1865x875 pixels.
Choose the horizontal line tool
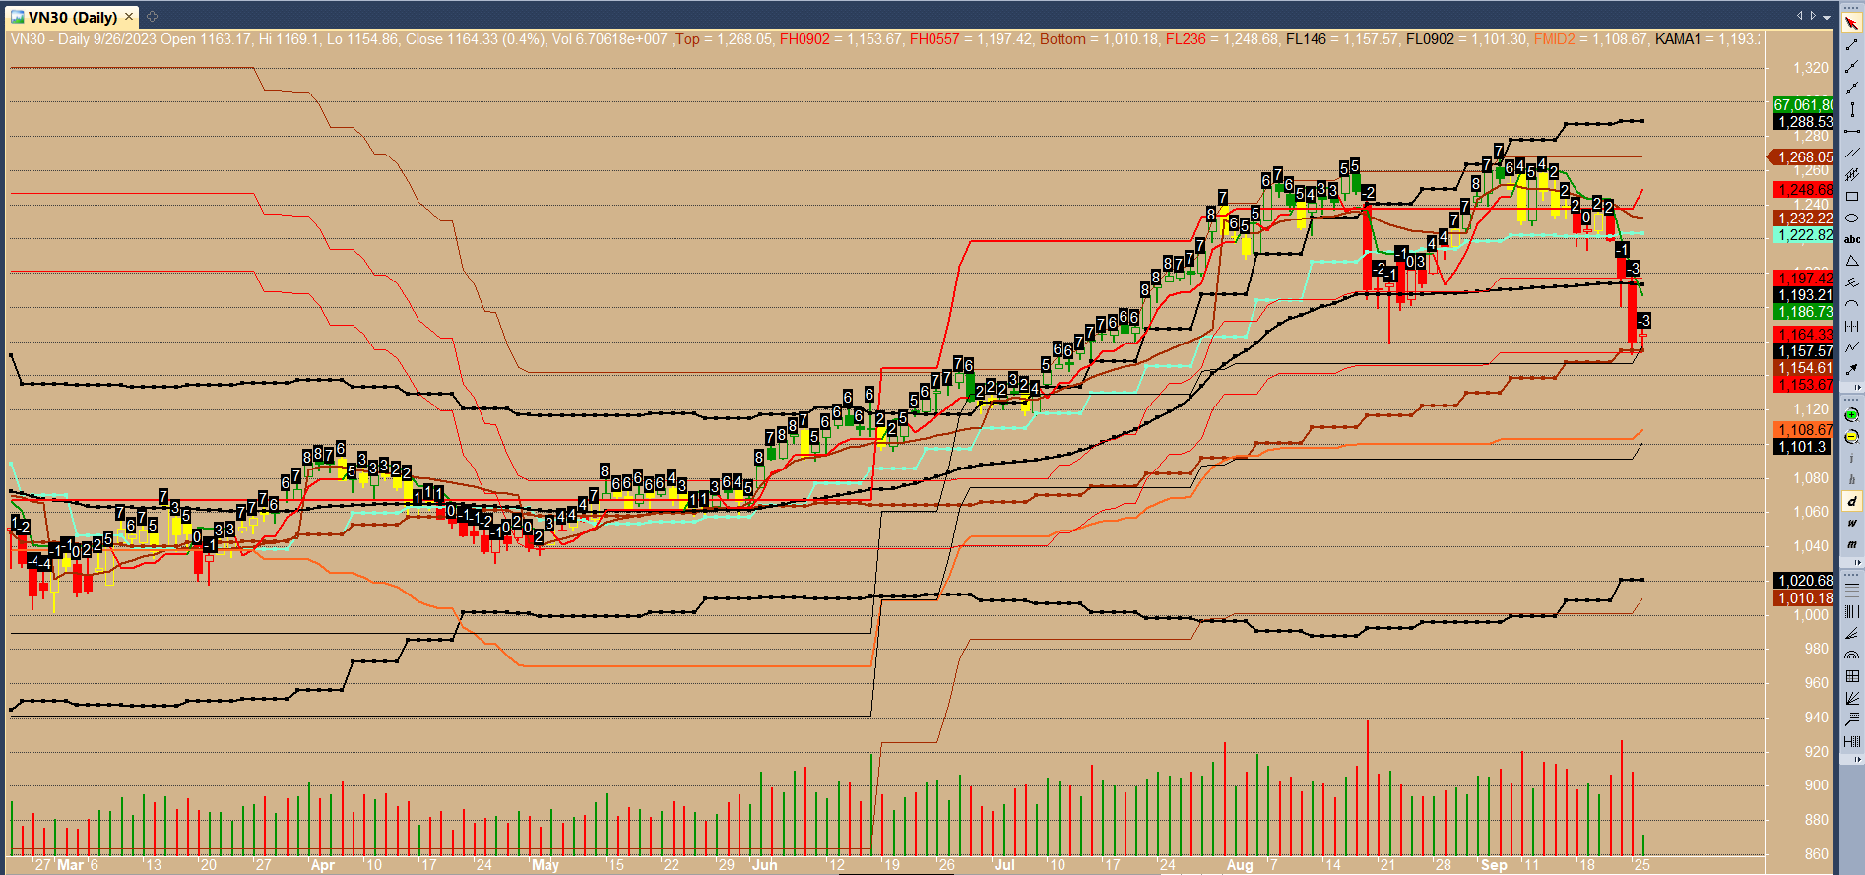click(x=1851, y=132)
